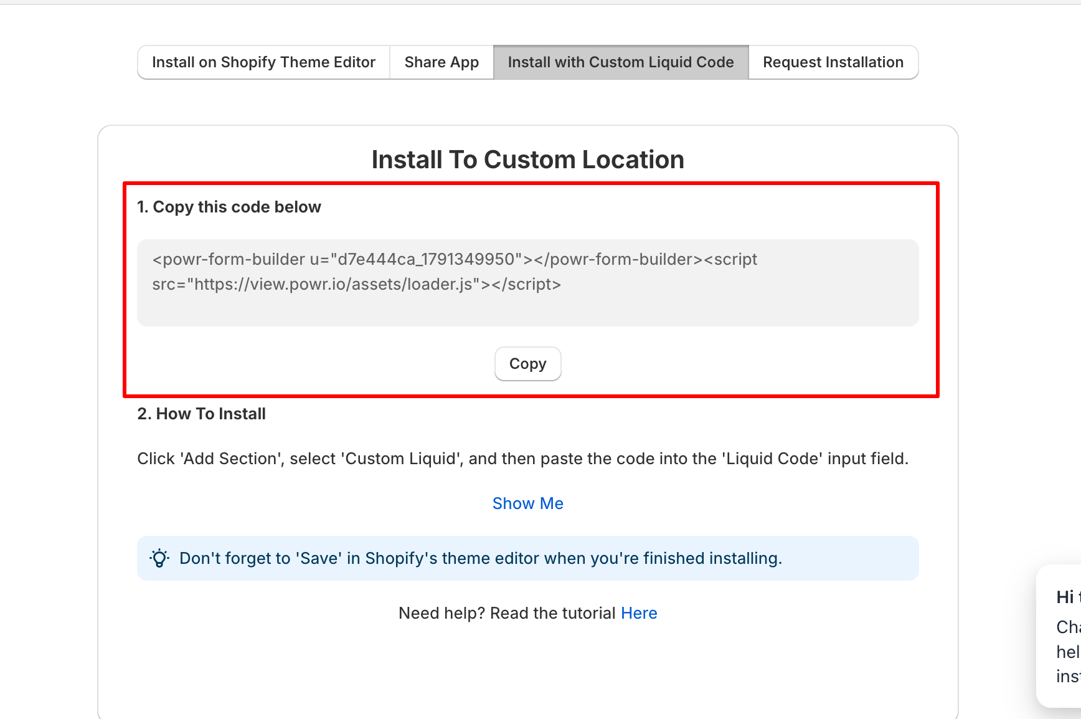
Task: Click the first line of embed code
Action: (x=455, y=259)
